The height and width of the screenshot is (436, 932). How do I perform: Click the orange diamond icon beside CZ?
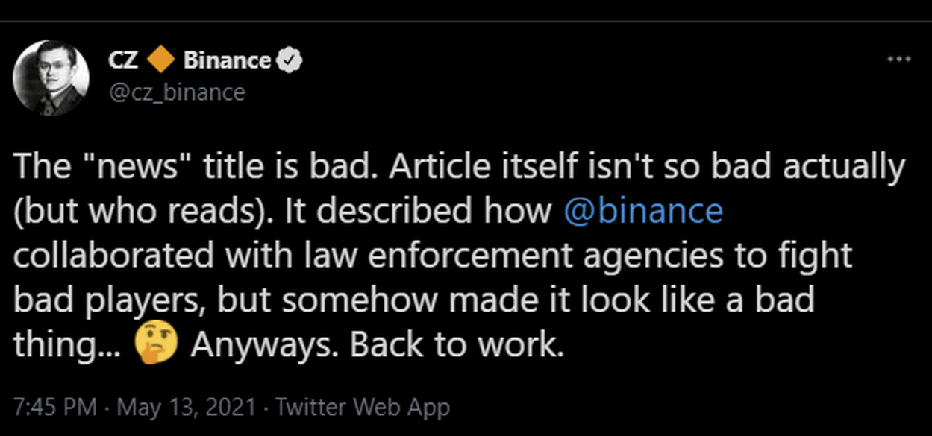tap(161, 60)
